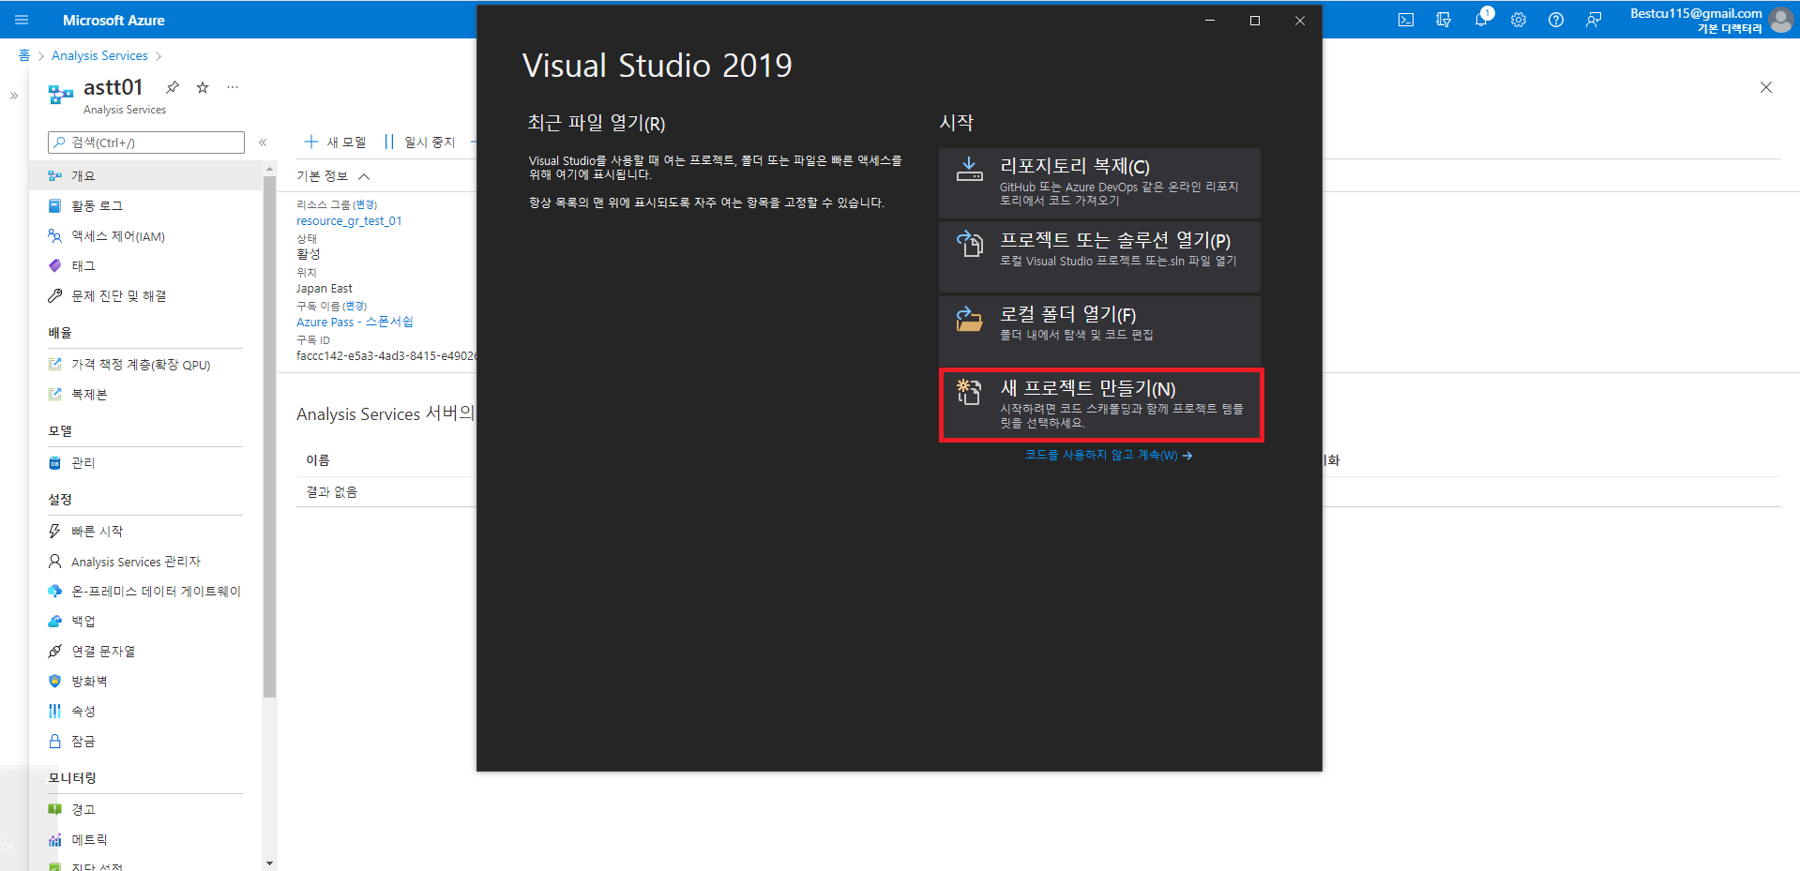This screenshot has width=1800, height=871.
Task: Go to 홈 in the breadcrumb
Action: (23, 56)
